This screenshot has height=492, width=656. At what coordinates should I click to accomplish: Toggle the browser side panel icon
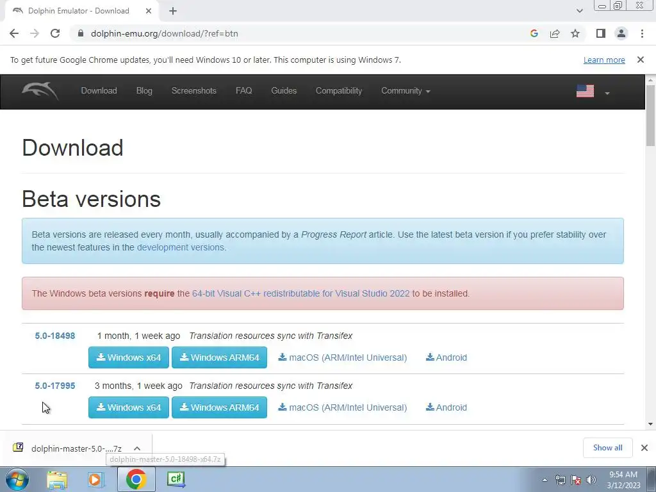pos(601,33)
